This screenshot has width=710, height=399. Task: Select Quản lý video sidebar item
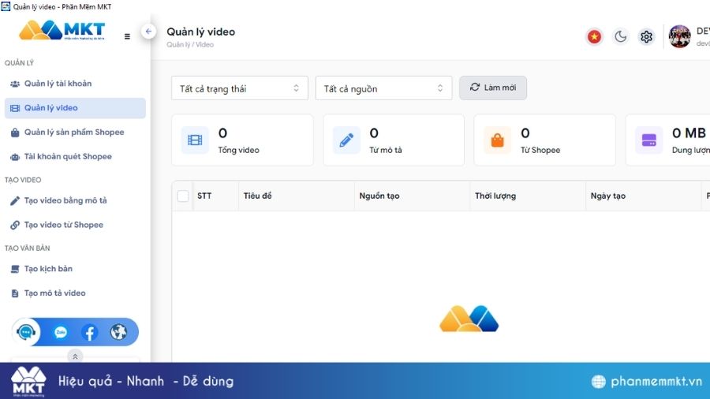(x=75, y=108)
